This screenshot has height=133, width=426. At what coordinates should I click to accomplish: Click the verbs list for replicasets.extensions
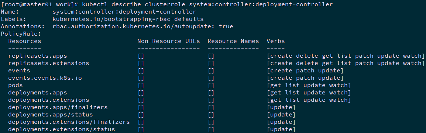346,63
